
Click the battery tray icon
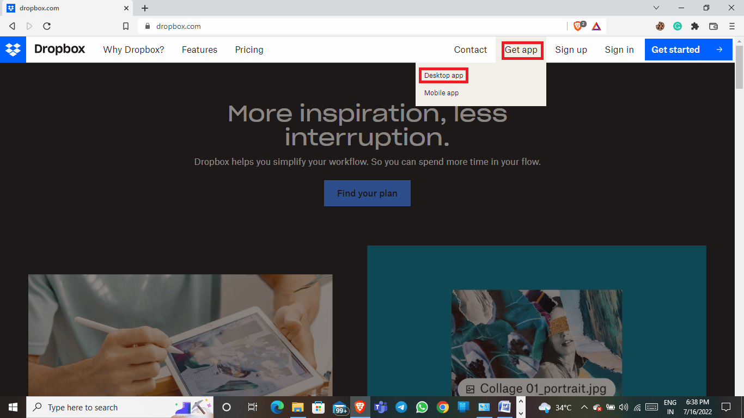point(611,407)
